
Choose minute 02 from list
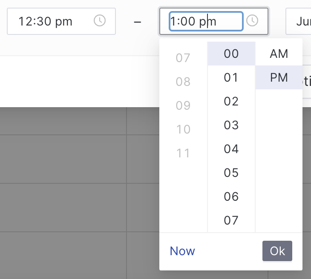[x=231, y=101]
